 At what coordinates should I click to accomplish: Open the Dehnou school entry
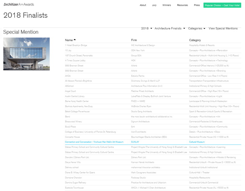tap(72, 167)
